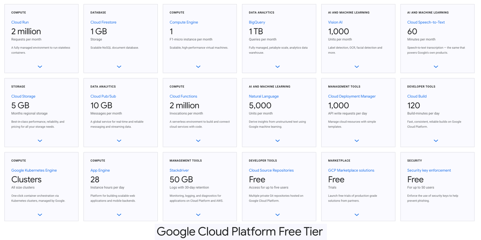Open the App Engine link
The height and width of the screenshot is (240, 481).
(x=100, y=170)
